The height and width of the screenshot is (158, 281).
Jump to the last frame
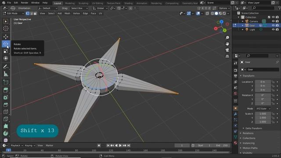pyautogui.click(x=129, y=145)
